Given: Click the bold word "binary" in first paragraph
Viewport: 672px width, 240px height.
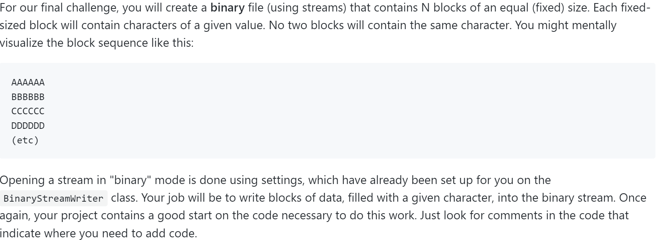Looking at the screenshot, I should point(228,8).
